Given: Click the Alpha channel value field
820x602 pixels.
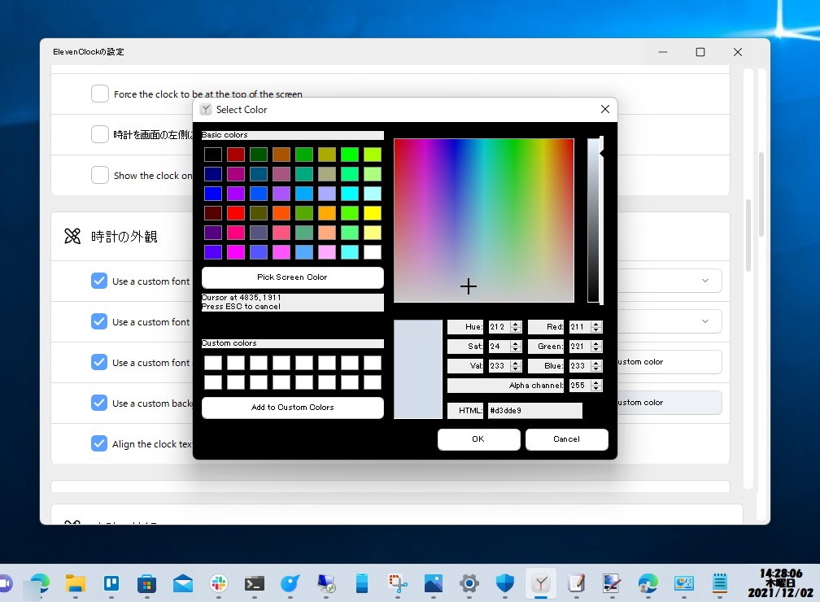Looking at the screenshot, I should pos(579,386).
